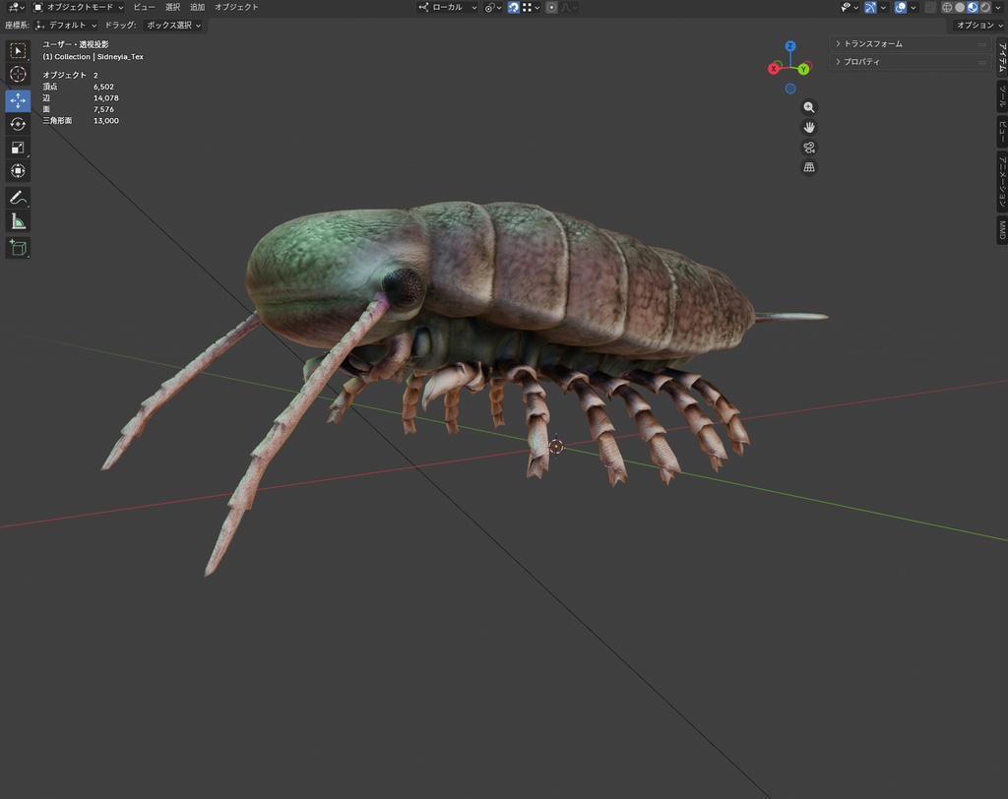This screenshot has height=799, width=1008.
Task: Click the face count '7,576'
Action: [x=103, y=109]
